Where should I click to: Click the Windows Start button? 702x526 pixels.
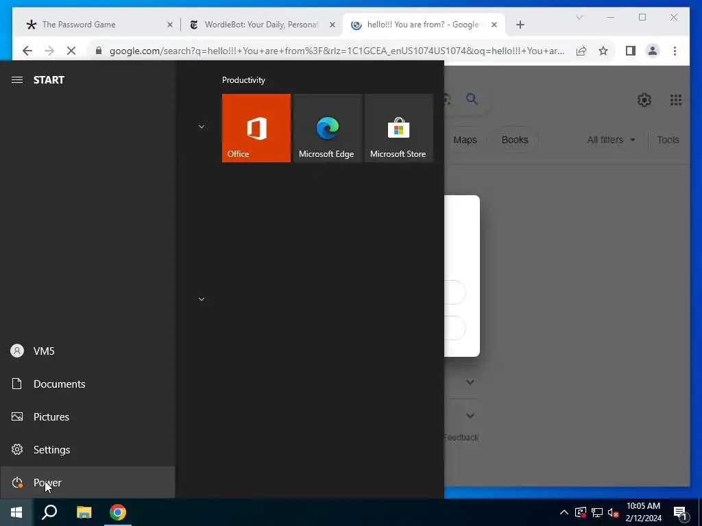point(16,512)
